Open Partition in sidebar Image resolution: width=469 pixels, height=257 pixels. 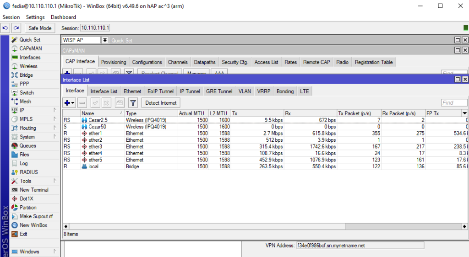point(28,208)
